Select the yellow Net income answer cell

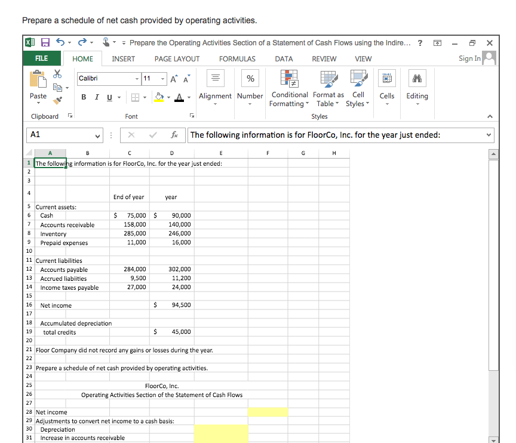coord(268,412)
